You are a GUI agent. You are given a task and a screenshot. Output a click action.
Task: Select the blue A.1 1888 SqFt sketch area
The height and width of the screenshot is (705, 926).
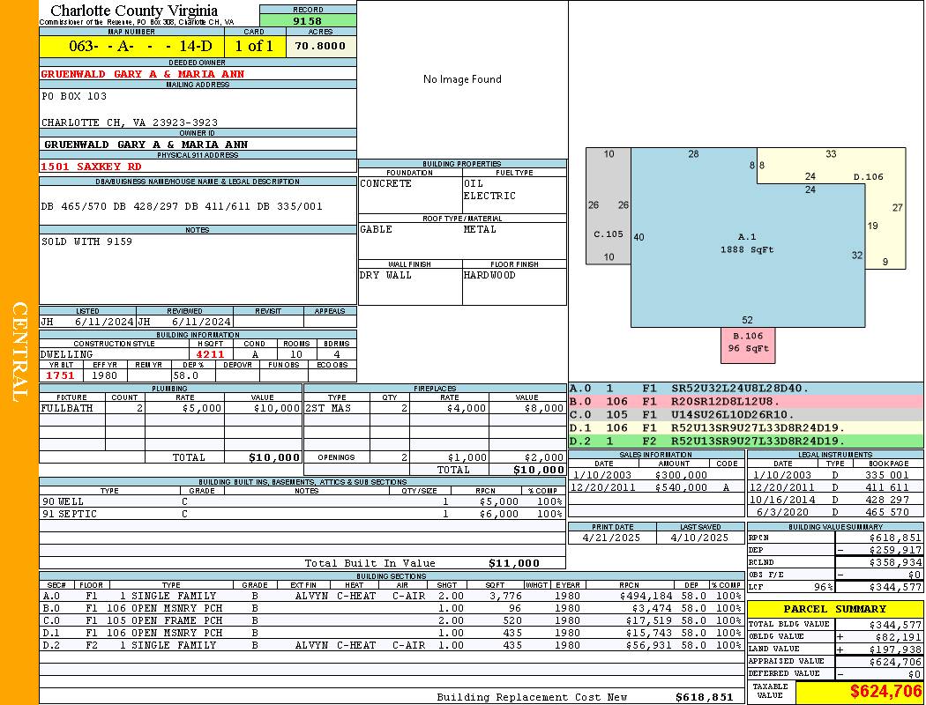click(x=747, y=243)
